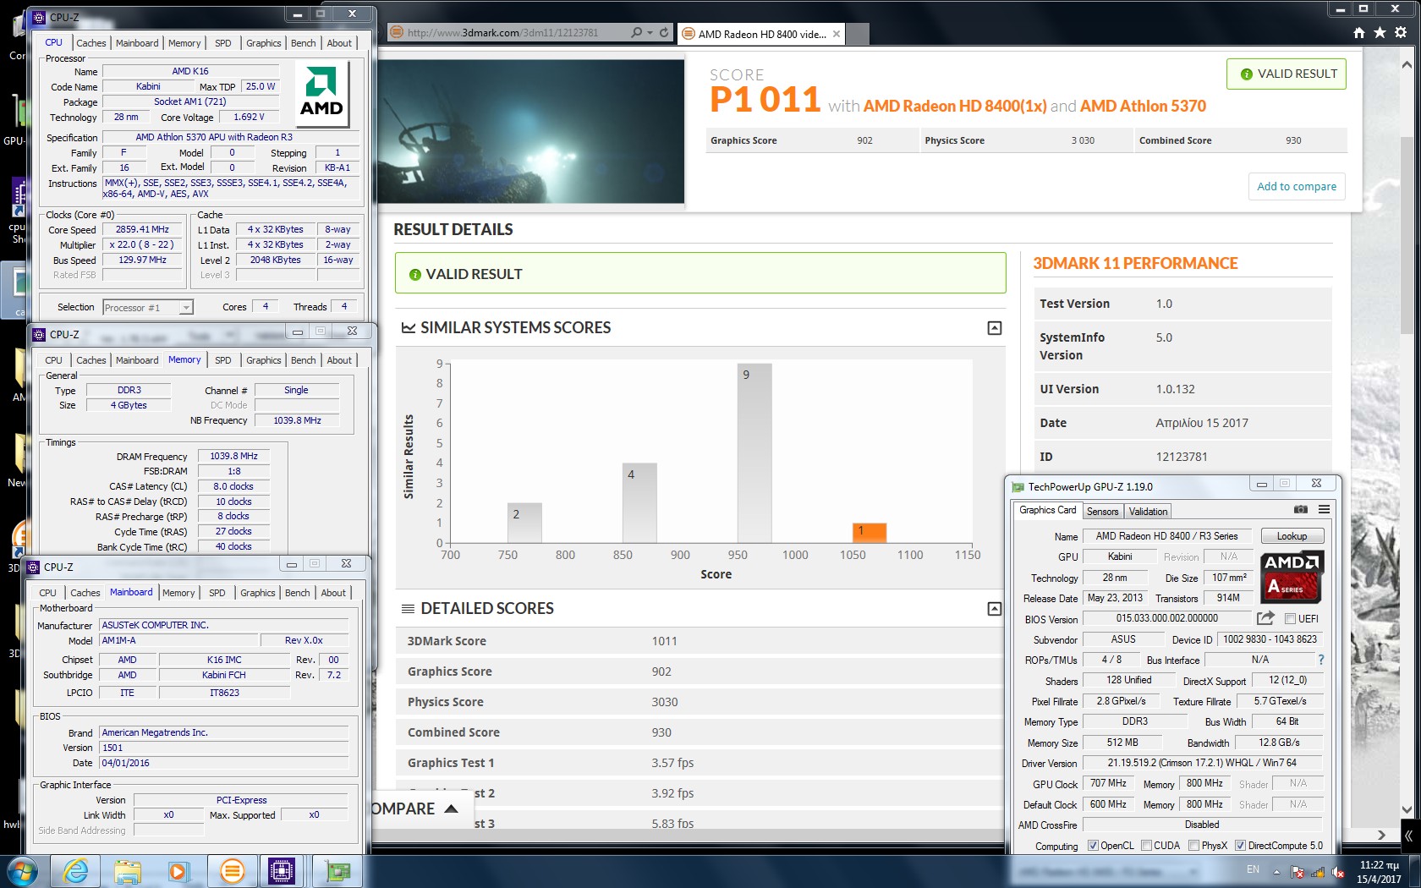Click the Core Speed value 2859.41 MHz
The width and height of the screenshot is (1421, 888).
tap(142, 230)
